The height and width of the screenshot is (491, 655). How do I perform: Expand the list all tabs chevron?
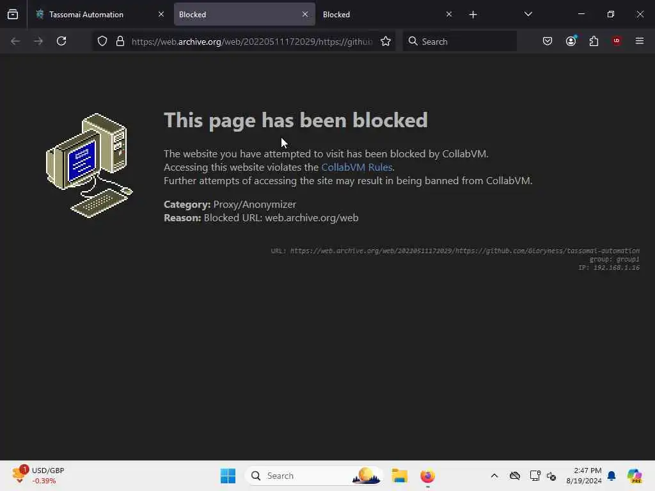coord(528,15)
